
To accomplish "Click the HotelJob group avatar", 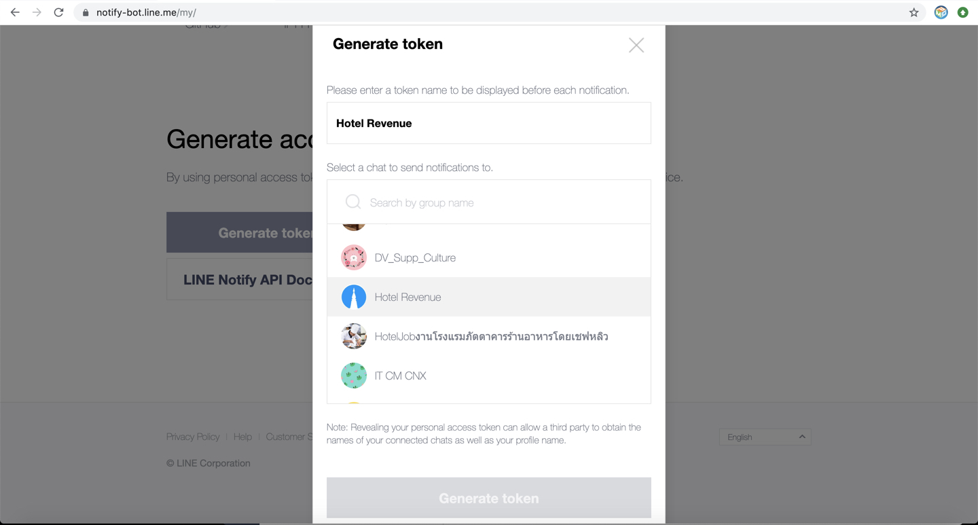I will point(354,336).
